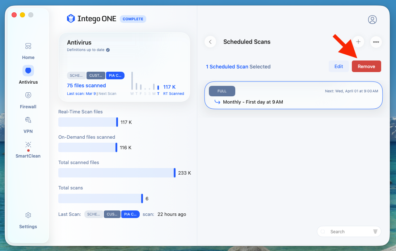Open the Home section icon

(x=28, y=46)
